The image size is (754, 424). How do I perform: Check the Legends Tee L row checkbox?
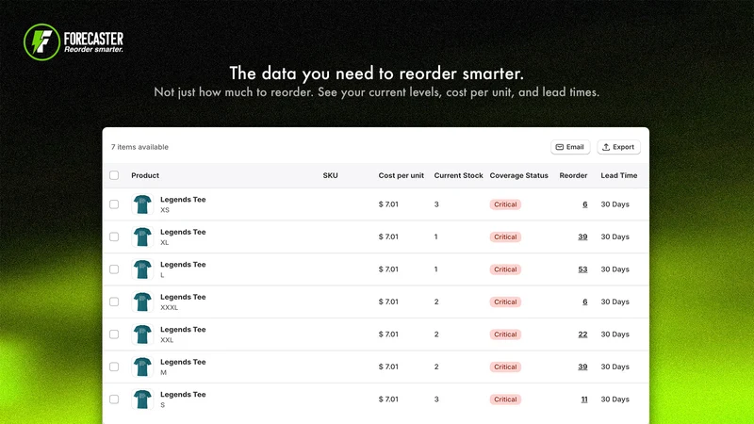(x=114, y=269)
